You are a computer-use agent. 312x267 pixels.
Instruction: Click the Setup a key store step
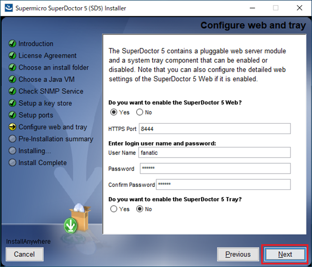pos(45,103)
